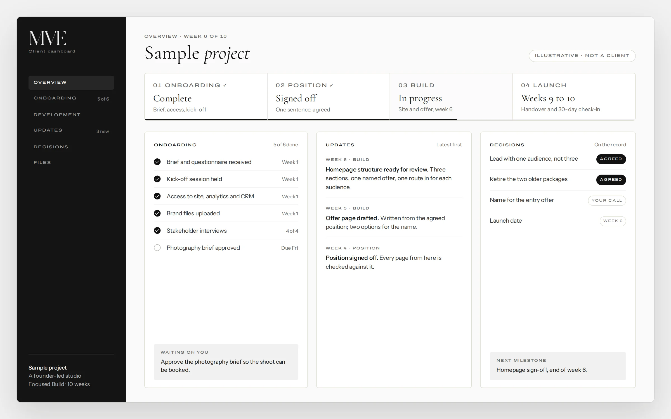The width and height of the screenshot is (671, 419).
Task: Select Decisions in the sidebar navigation
Action: tap(71, 147)
